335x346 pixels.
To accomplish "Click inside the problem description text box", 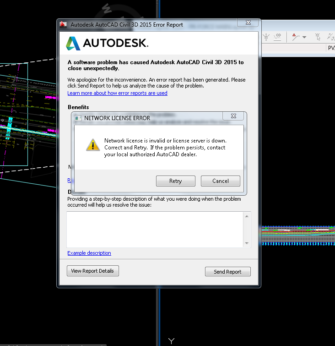I will coord(155,230).
